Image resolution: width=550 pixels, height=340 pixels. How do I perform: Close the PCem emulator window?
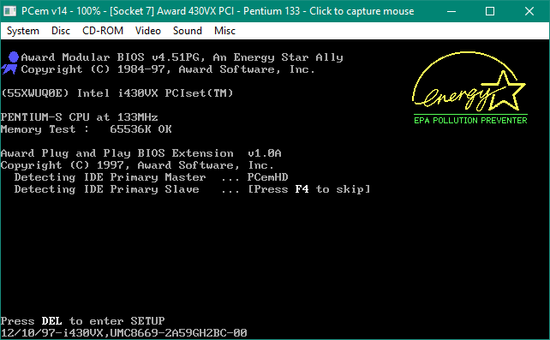tap(529, 11)
